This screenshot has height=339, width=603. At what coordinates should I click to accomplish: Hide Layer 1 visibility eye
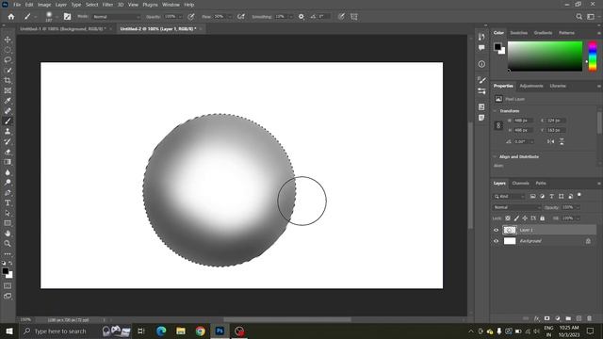click(x=496, y=230)
